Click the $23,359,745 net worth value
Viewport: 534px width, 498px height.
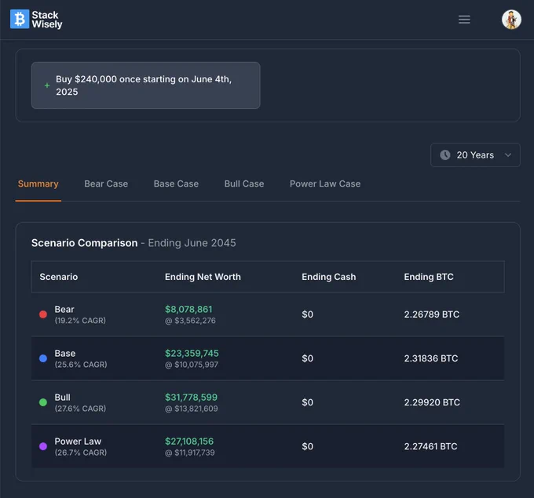[192, 354]
